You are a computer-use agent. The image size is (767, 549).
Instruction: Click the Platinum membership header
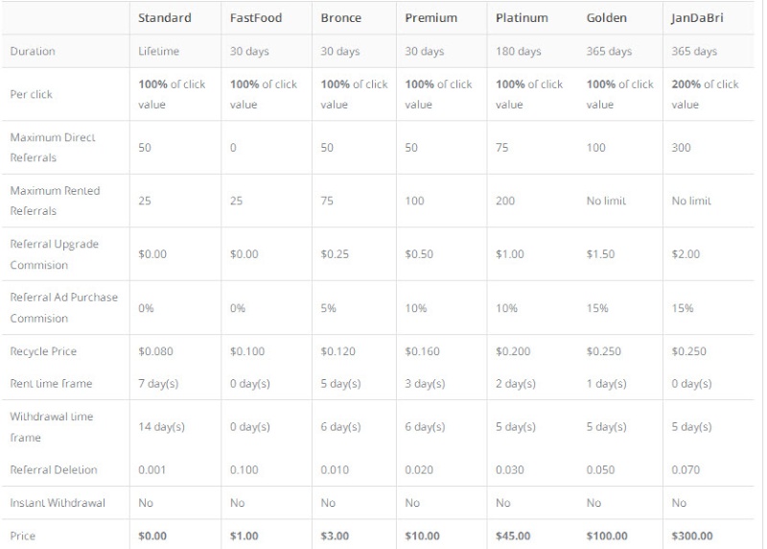[x=522, y=18]
